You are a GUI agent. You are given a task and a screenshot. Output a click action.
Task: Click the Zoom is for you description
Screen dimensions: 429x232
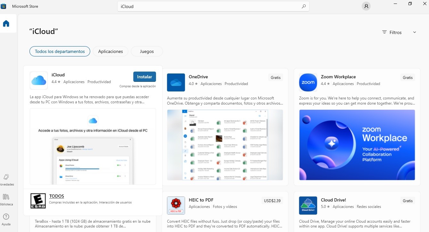point(357,101)
